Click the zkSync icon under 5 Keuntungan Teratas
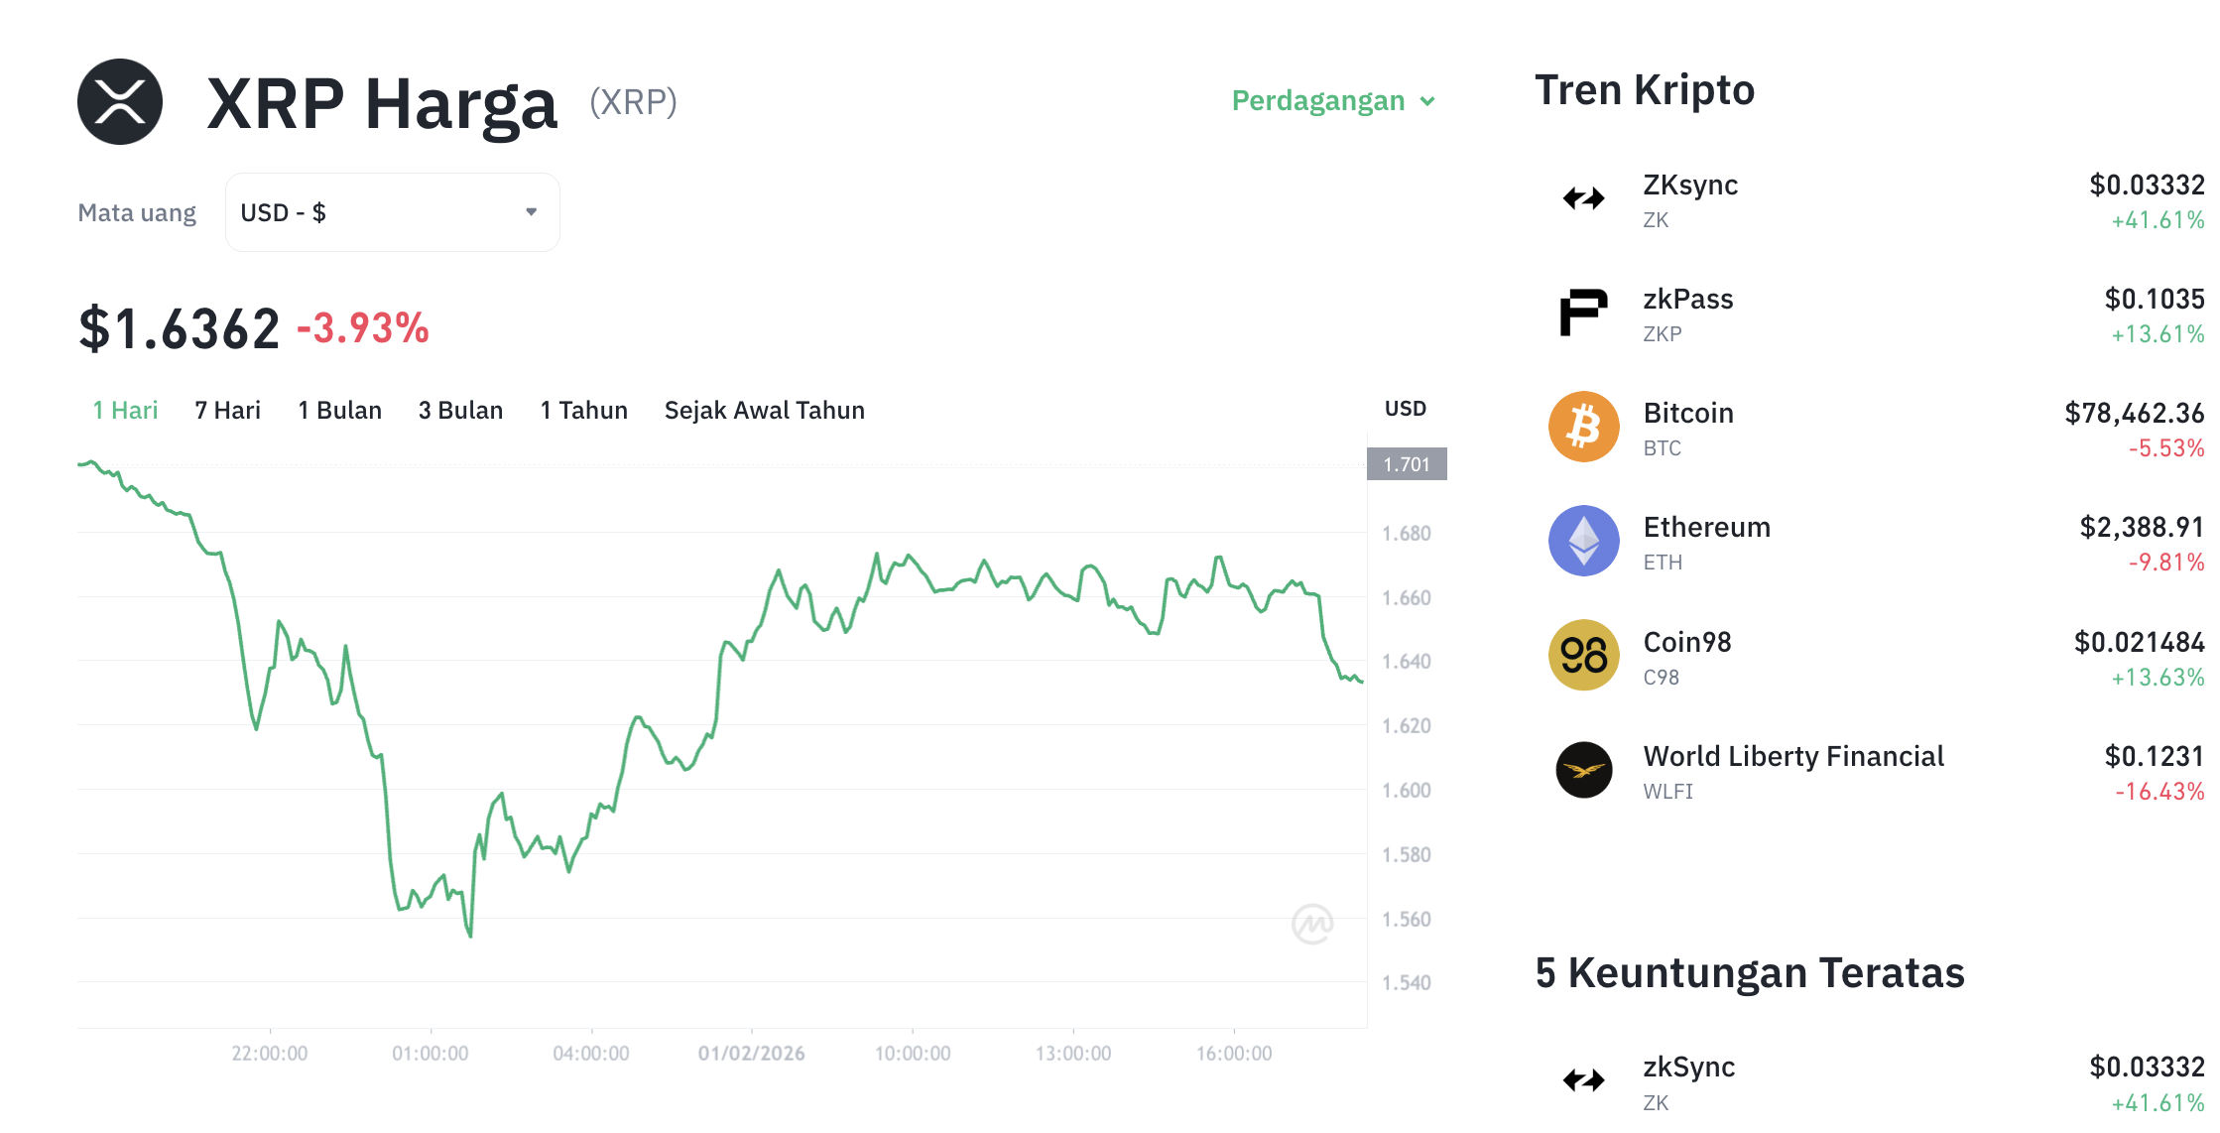Screen dimensions: 2220x1133 pos(1584,1079)
